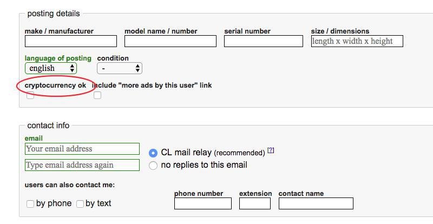Click the phone number input field

[x=203, y=203]
